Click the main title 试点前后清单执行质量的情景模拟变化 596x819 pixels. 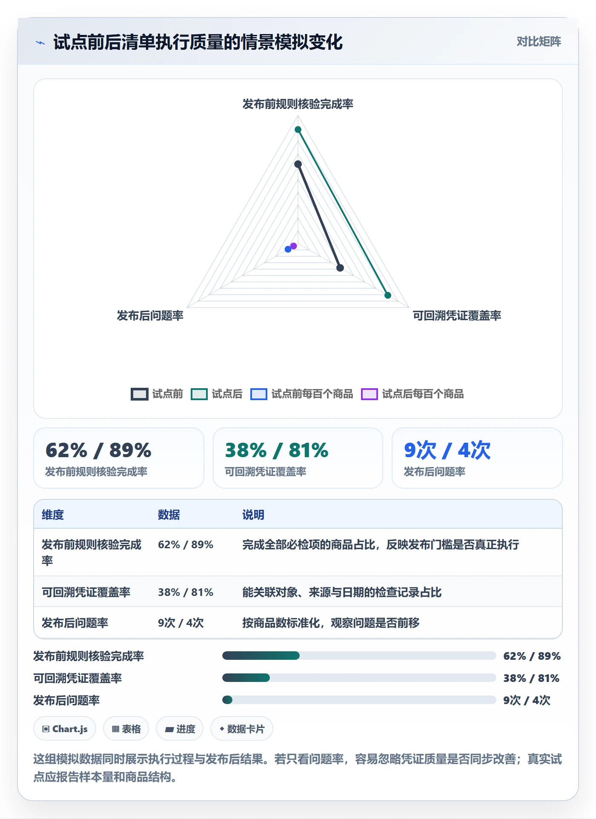point(198,42)
